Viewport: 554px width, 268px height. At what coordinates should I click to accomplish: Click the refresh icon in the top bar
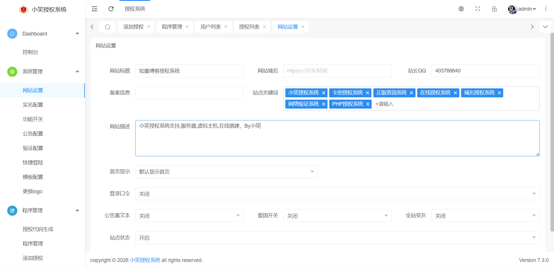pyautogui.click(x=111, y=9)
